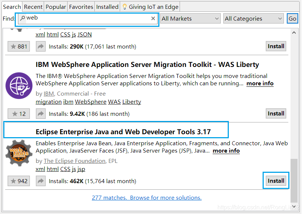Viewport: 303px width, 214px height.
Task: Click the Go button
Action: coord(292,19)
